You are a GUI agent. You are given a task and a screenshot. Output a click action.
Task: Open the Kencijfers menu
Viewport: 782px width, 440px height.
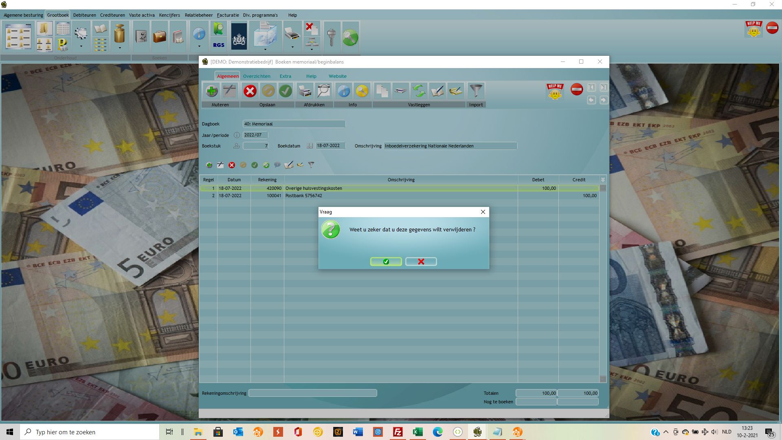tap(169, 15)
